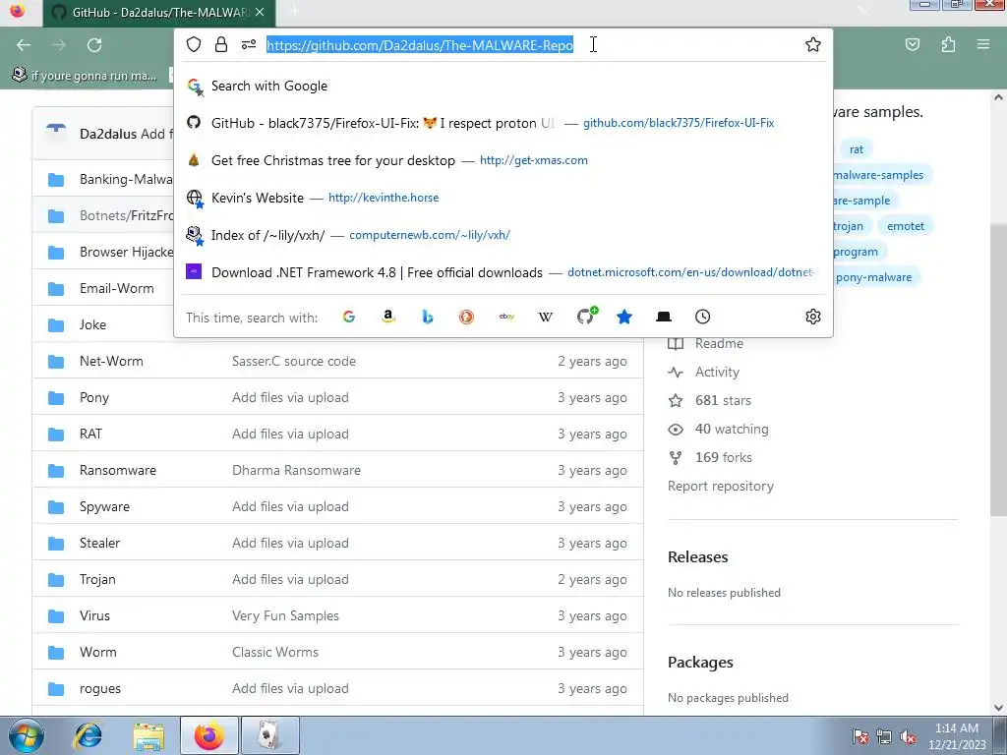This screenshot has height=755, width=1007.
Task: Click the Windows Start orb
Action: pyautogui.click(x=27, y=736)
